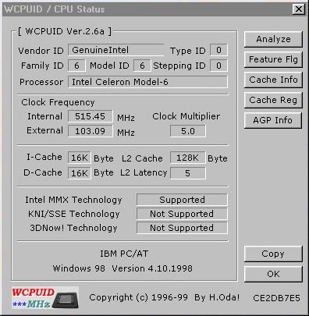Select the Vendor ID GenuineIntel field
The width and height of the screenshot is (309, 316).
(115, 50)
